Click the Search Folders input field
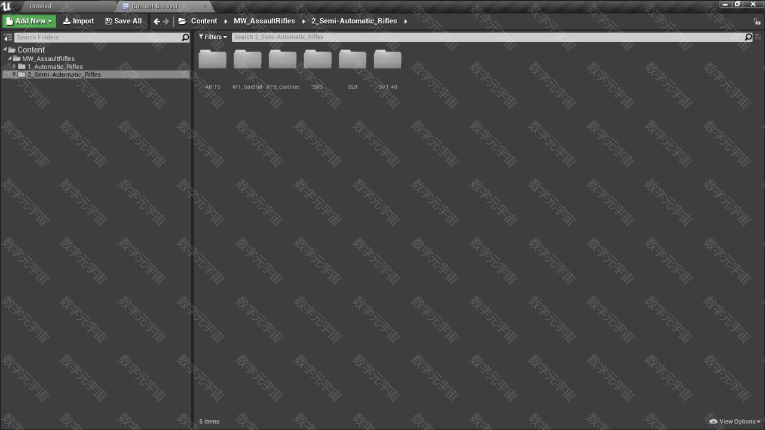765x430 pixels. click(x=96, y=37)
